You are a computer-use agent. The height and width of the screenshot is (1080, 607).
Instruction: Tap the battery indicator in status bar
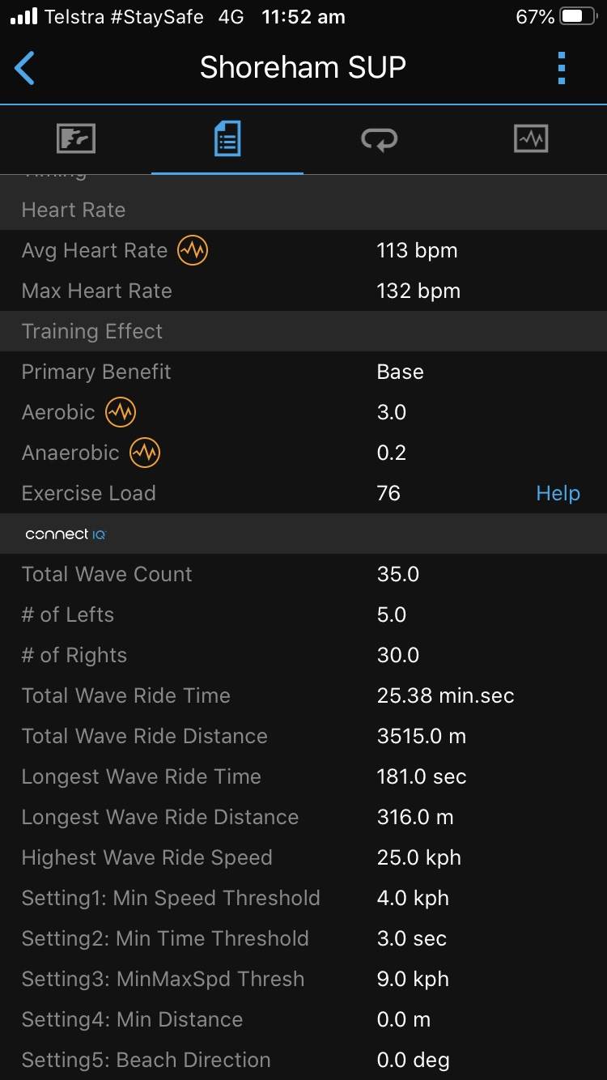tap(577, 16)
